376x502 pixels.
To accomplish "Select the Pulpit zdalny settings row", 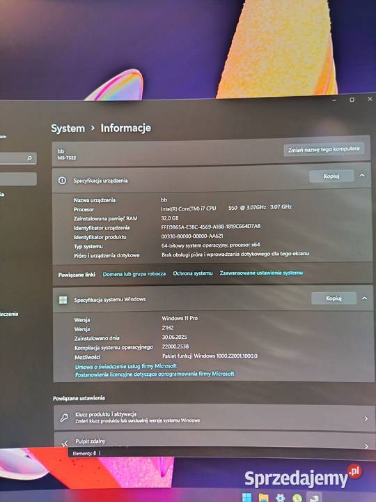I will point(214,441).
